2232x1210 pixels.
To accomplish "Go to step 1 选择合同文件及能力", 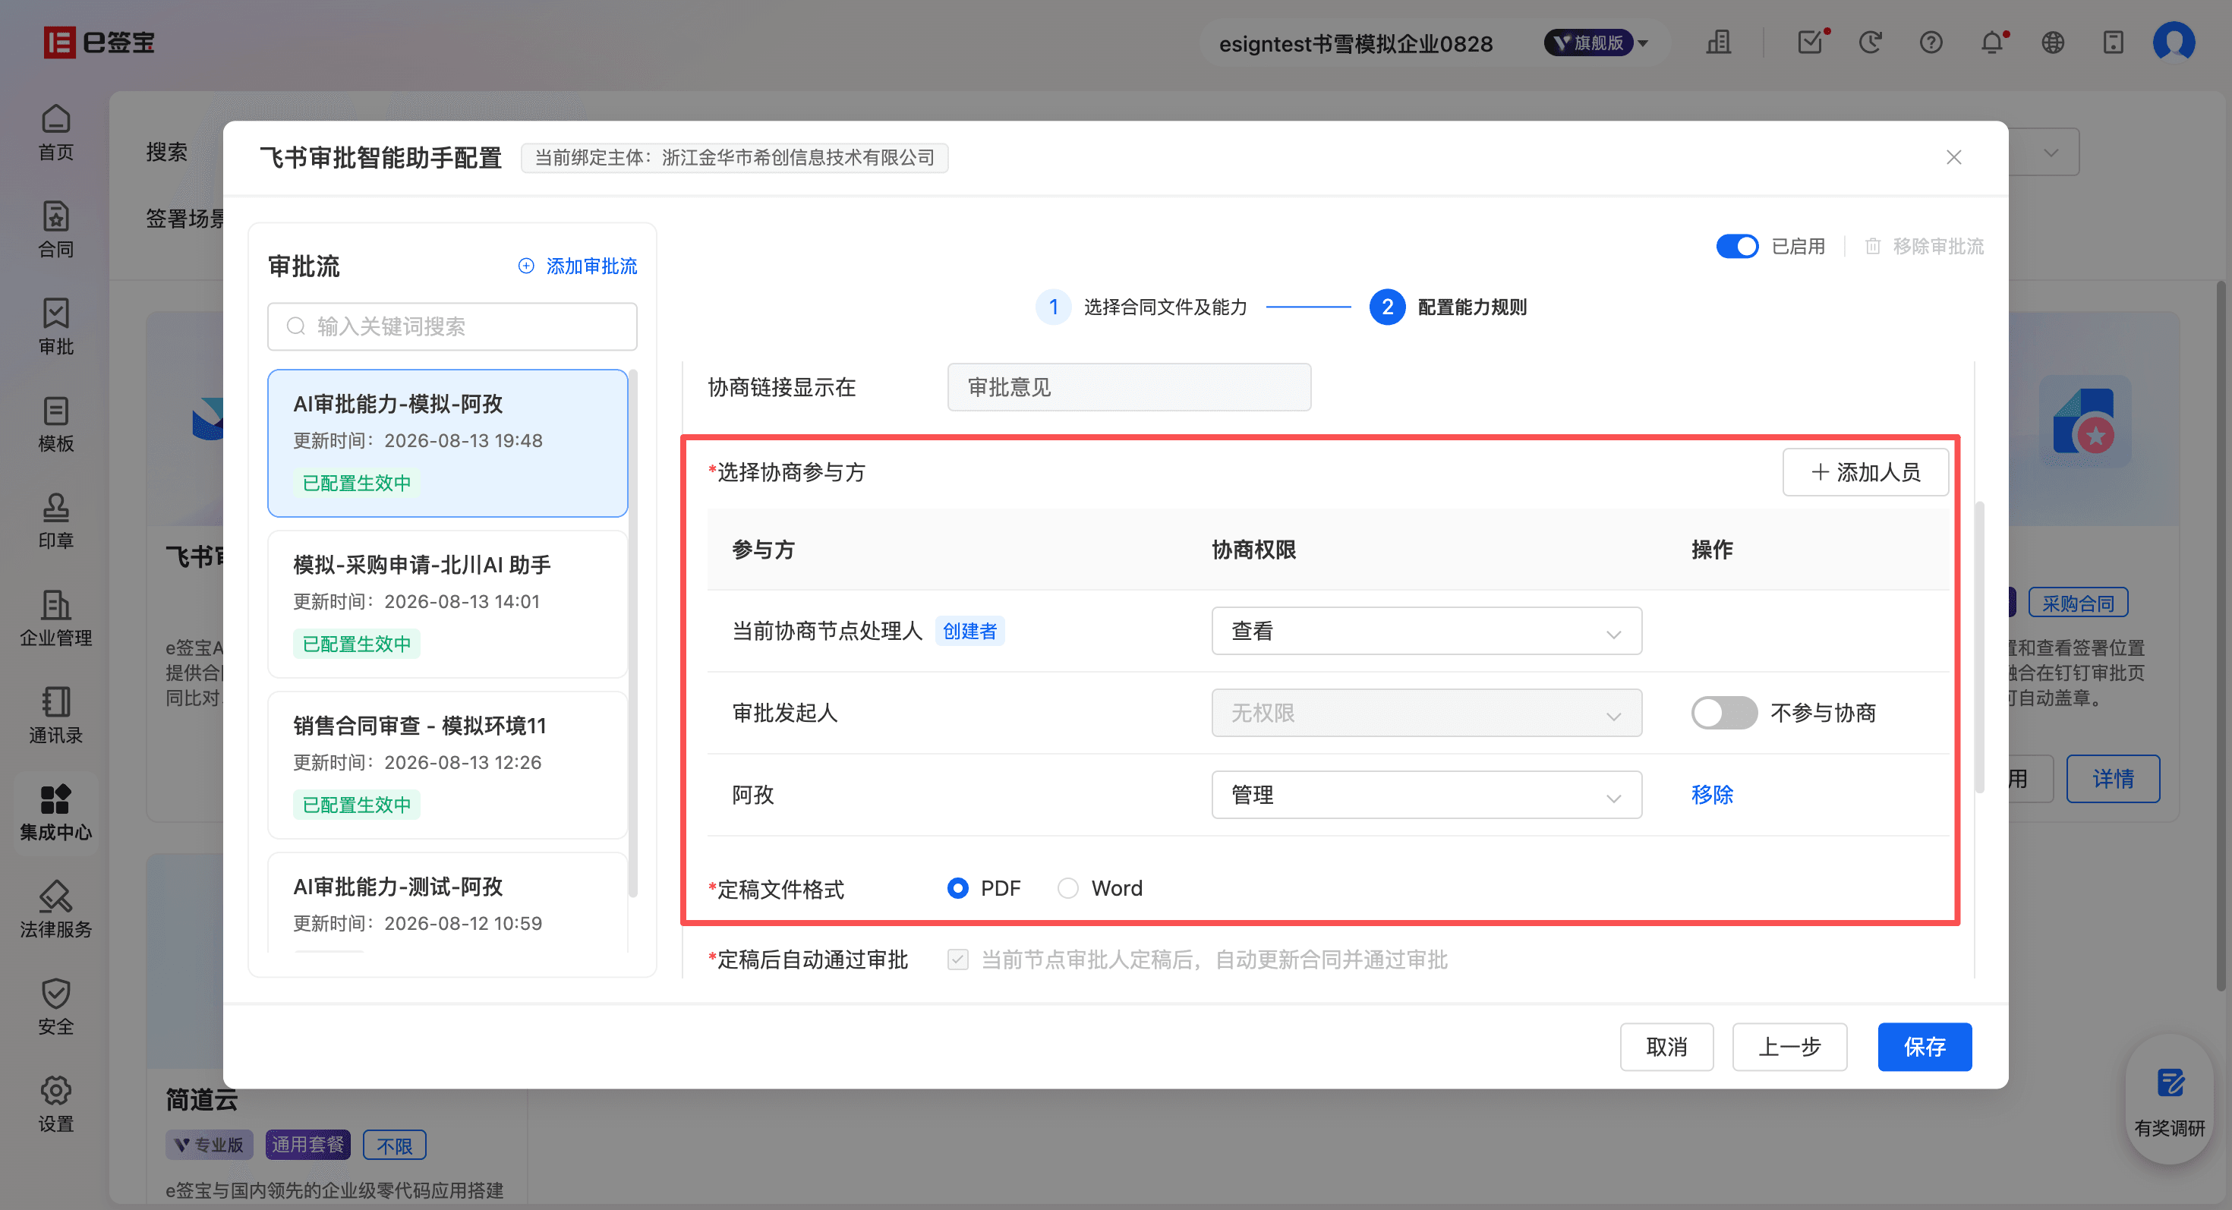I will click(x=1141, y=307).
